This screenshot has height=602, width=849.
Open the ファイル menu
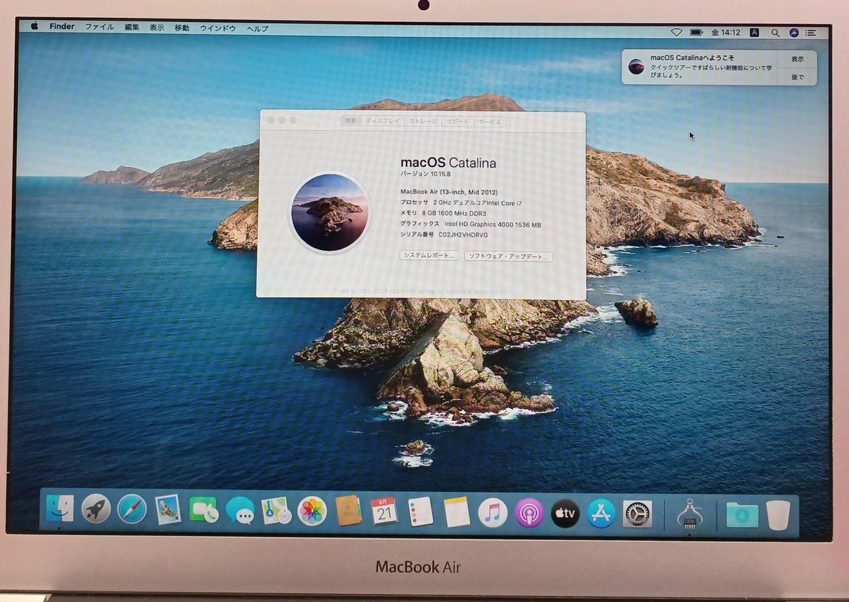point(99,27)
